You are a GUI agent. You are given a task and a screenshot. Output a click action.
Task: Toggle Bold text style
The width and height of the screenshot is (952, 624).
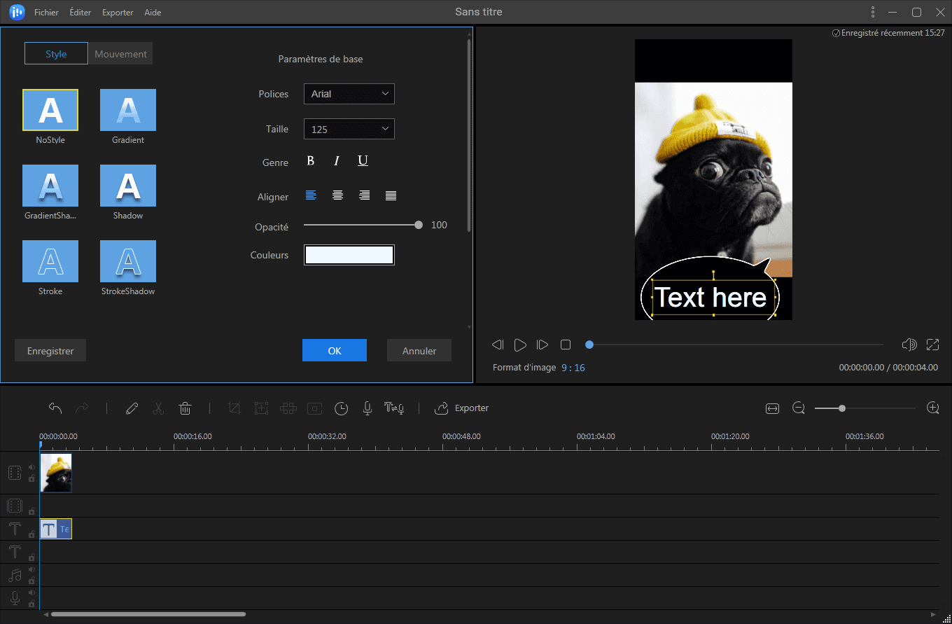(x=311, y=161)
